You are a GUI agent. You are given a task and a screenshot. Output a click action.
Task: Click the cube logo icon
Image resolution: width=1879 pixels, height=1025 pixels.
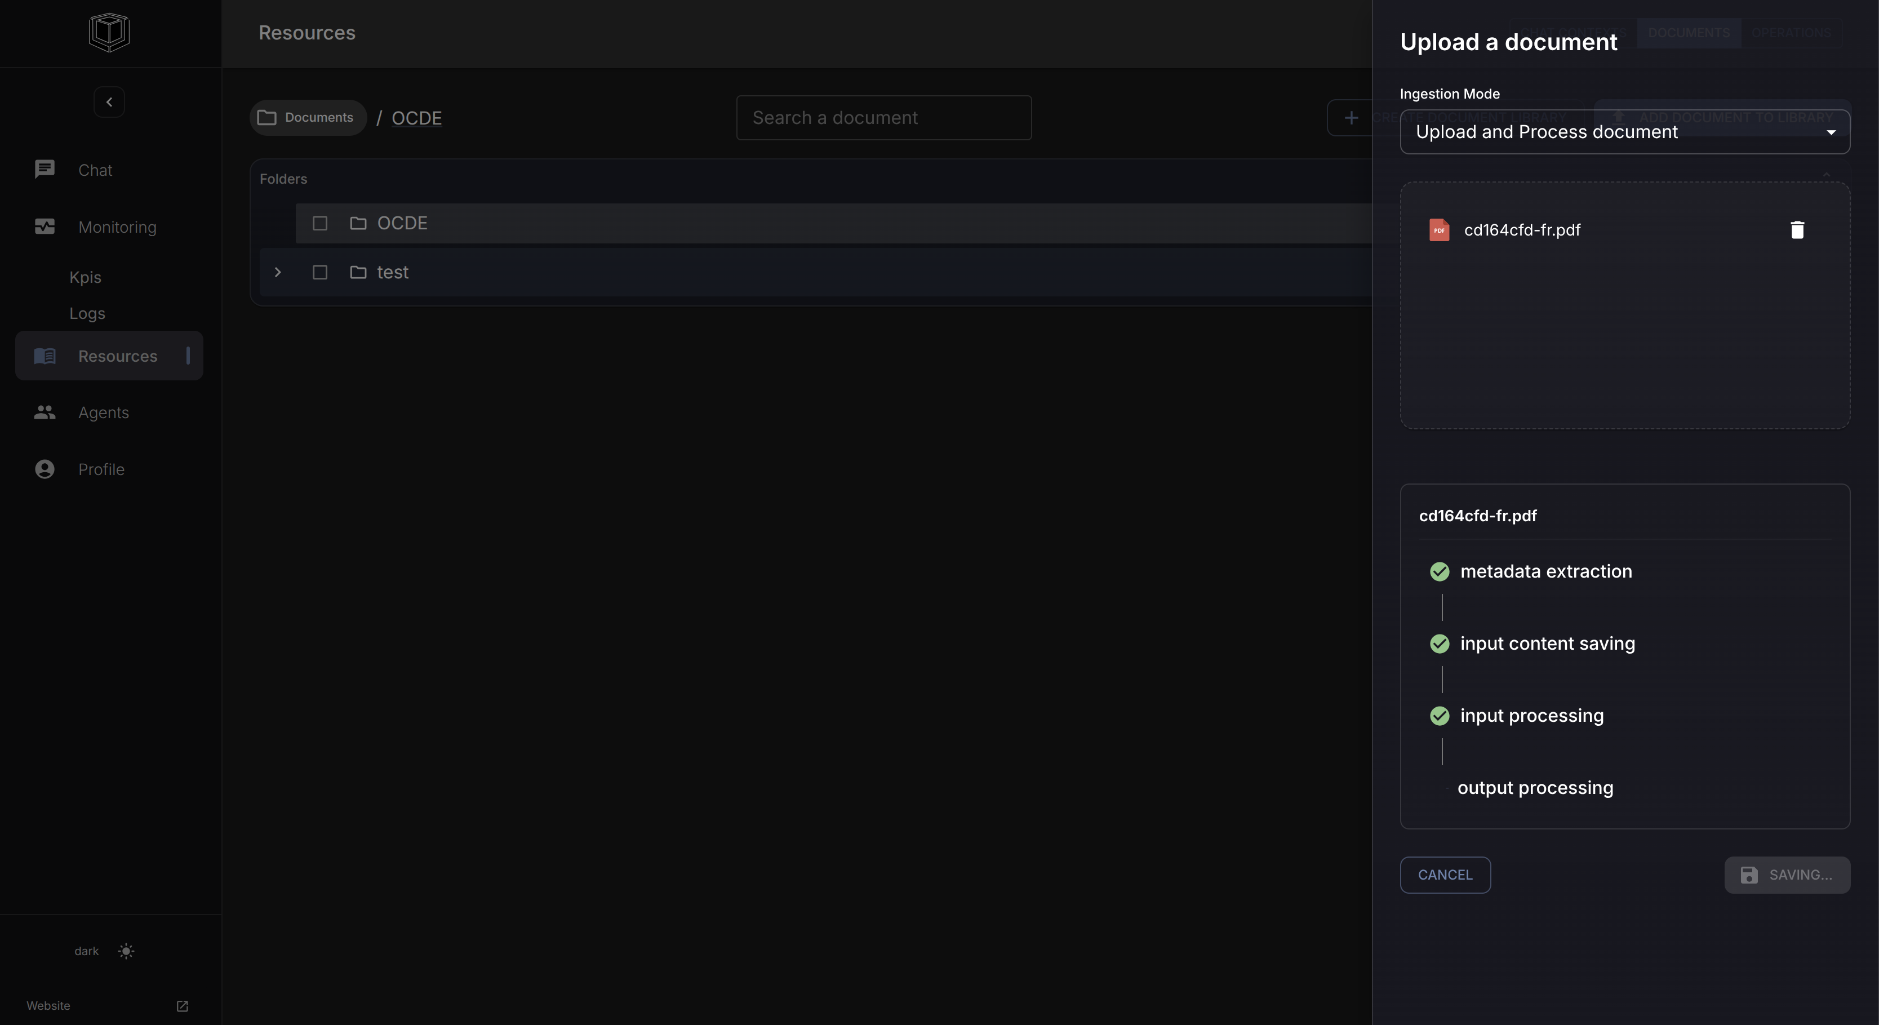(109, 32)
